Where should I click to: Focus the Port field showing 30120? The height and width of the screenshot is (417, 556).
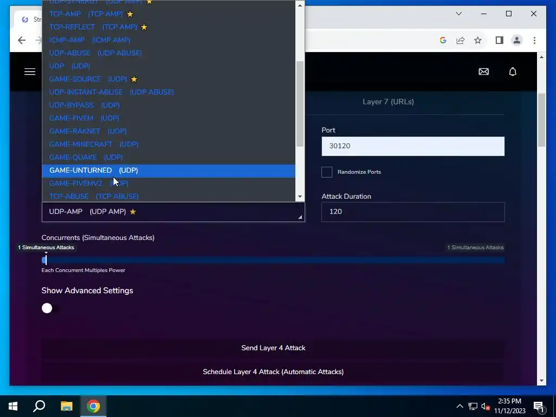[413, 146]
